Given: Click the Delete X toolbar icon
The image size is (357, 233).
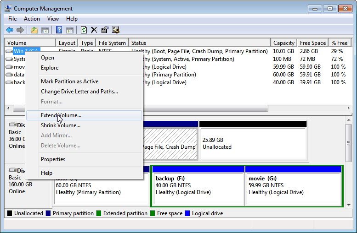Looking at the screenshot, I should tap(94, 30).
